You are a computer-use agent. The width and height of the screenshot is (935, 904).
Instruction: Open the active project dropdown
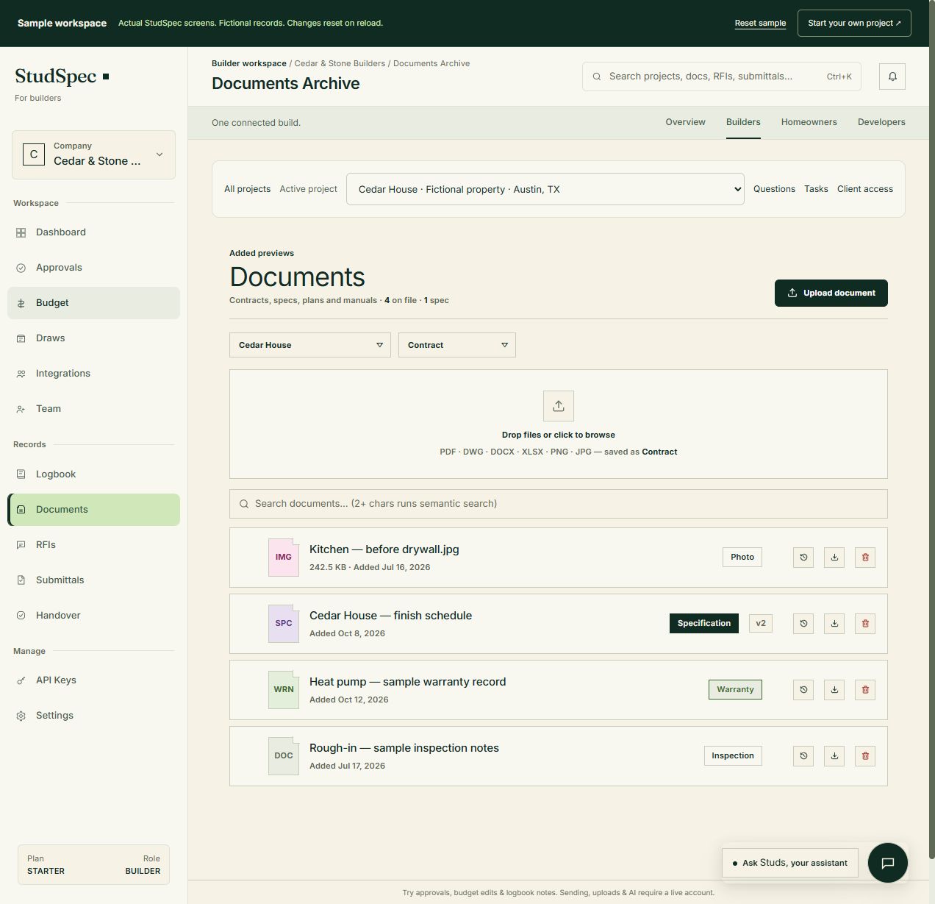coord(545,189)
